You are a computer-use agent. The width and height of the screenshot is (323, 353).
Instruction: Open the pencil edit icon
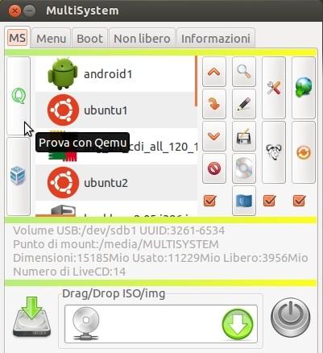244,104
